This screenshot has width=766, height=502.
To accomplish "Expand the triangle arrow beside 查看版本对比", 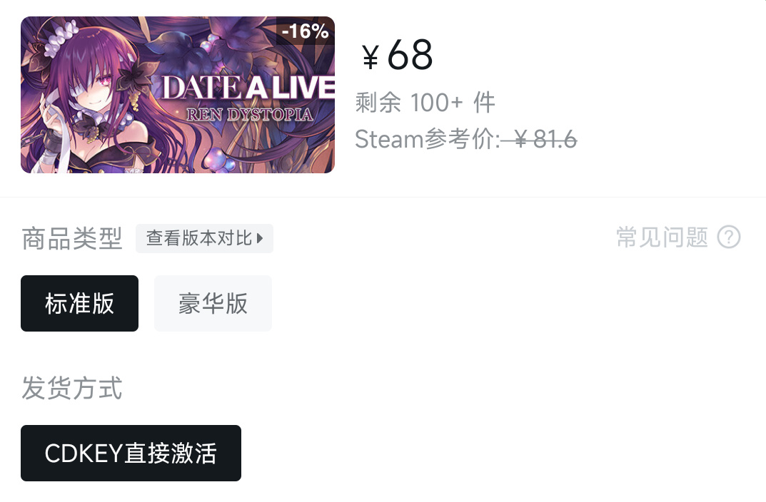I will pyautogui.click(x=260, y=238).
